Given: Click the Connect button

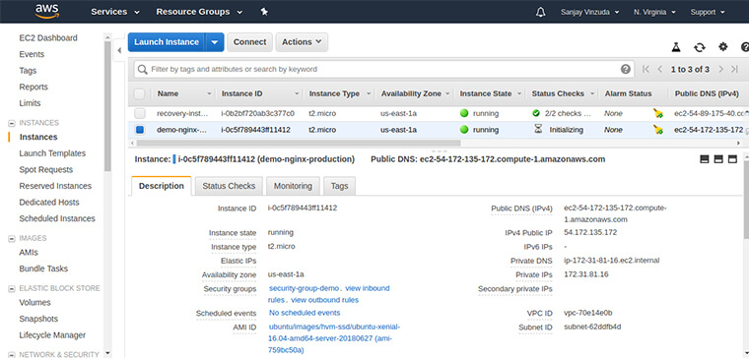Looking at the screenshot, I should click(249, 42).
